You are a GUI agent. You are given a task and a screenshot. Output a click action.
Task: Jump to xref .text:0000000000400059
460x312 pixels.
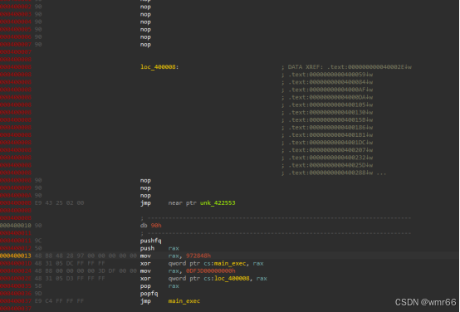pyautogui.click(x=330, y=75)
